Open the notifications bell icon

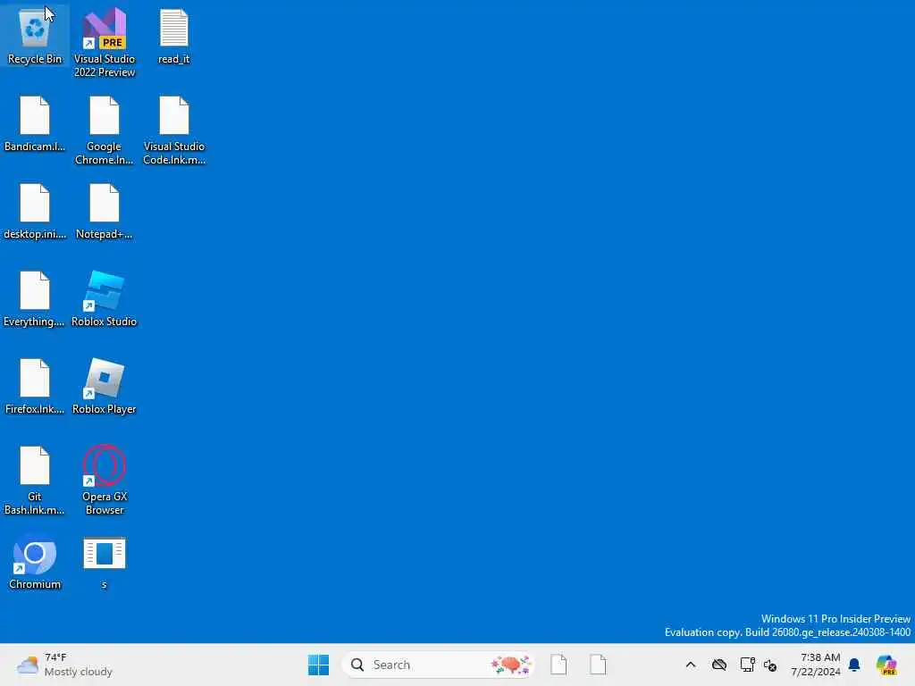(854, 665)
